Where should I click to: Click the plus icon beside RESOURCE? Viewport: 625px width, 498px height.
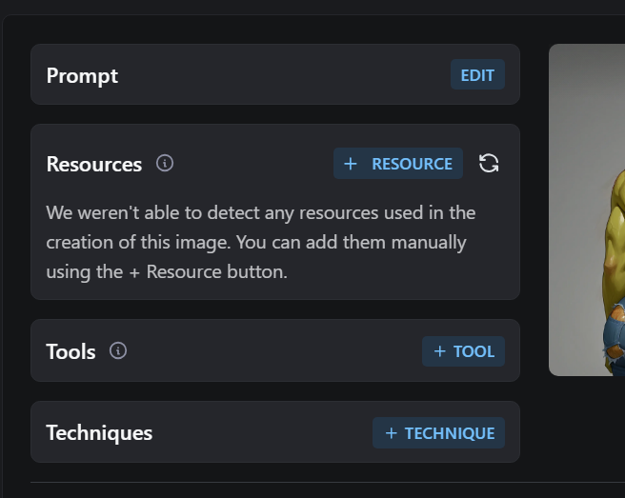click(x=351, y=164)
